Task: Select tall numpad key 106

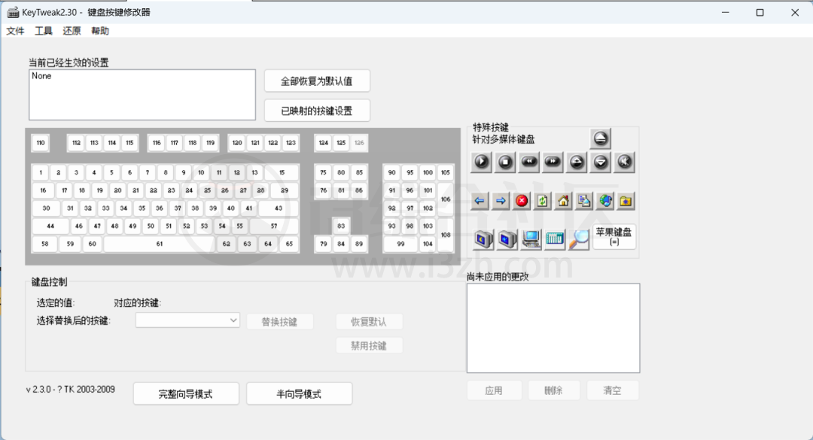Action: (x=446, y=199)
